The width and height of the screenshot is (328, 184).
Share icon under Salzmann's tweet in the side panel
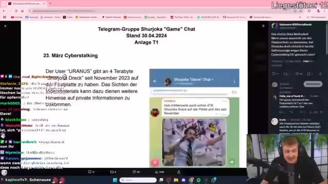coord(320,74)
